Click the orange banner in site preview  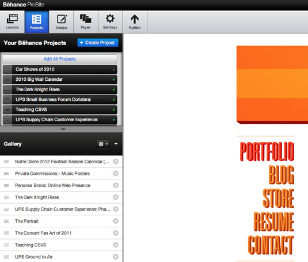(x=272, y=85)
